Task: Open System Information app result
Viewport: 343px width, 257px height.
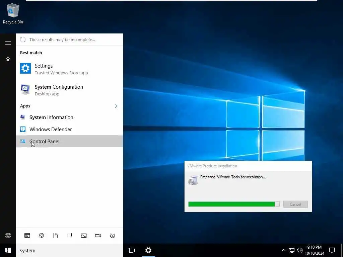Action: coord(70,117)
